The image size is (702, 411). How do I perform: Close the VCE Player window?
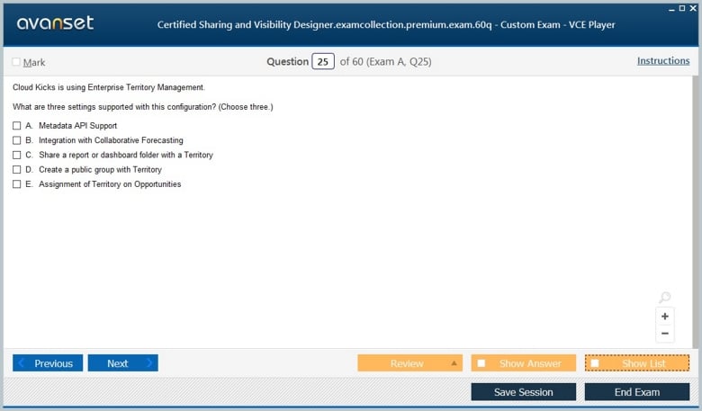tap(693, 7)
